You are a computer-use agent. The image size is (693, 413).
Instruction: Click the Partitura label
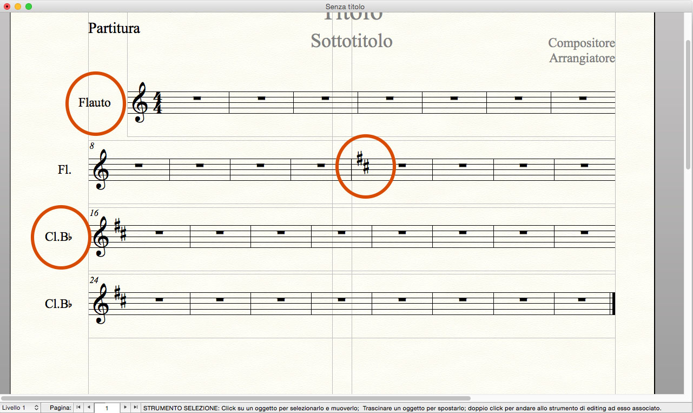pos(114,28)
